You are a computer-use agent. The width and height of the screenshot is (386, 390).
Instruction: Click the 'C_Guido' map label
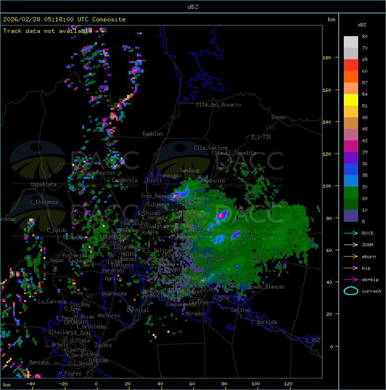click(x=57, y=230)
